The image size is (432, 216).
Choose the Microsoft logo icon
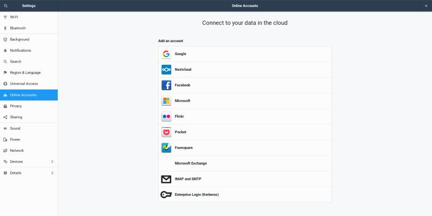pos(166,101)
